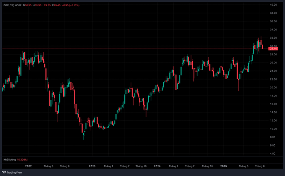Click the 20.00 price scale label
The image size is (285, 176).
click(273, 88)
